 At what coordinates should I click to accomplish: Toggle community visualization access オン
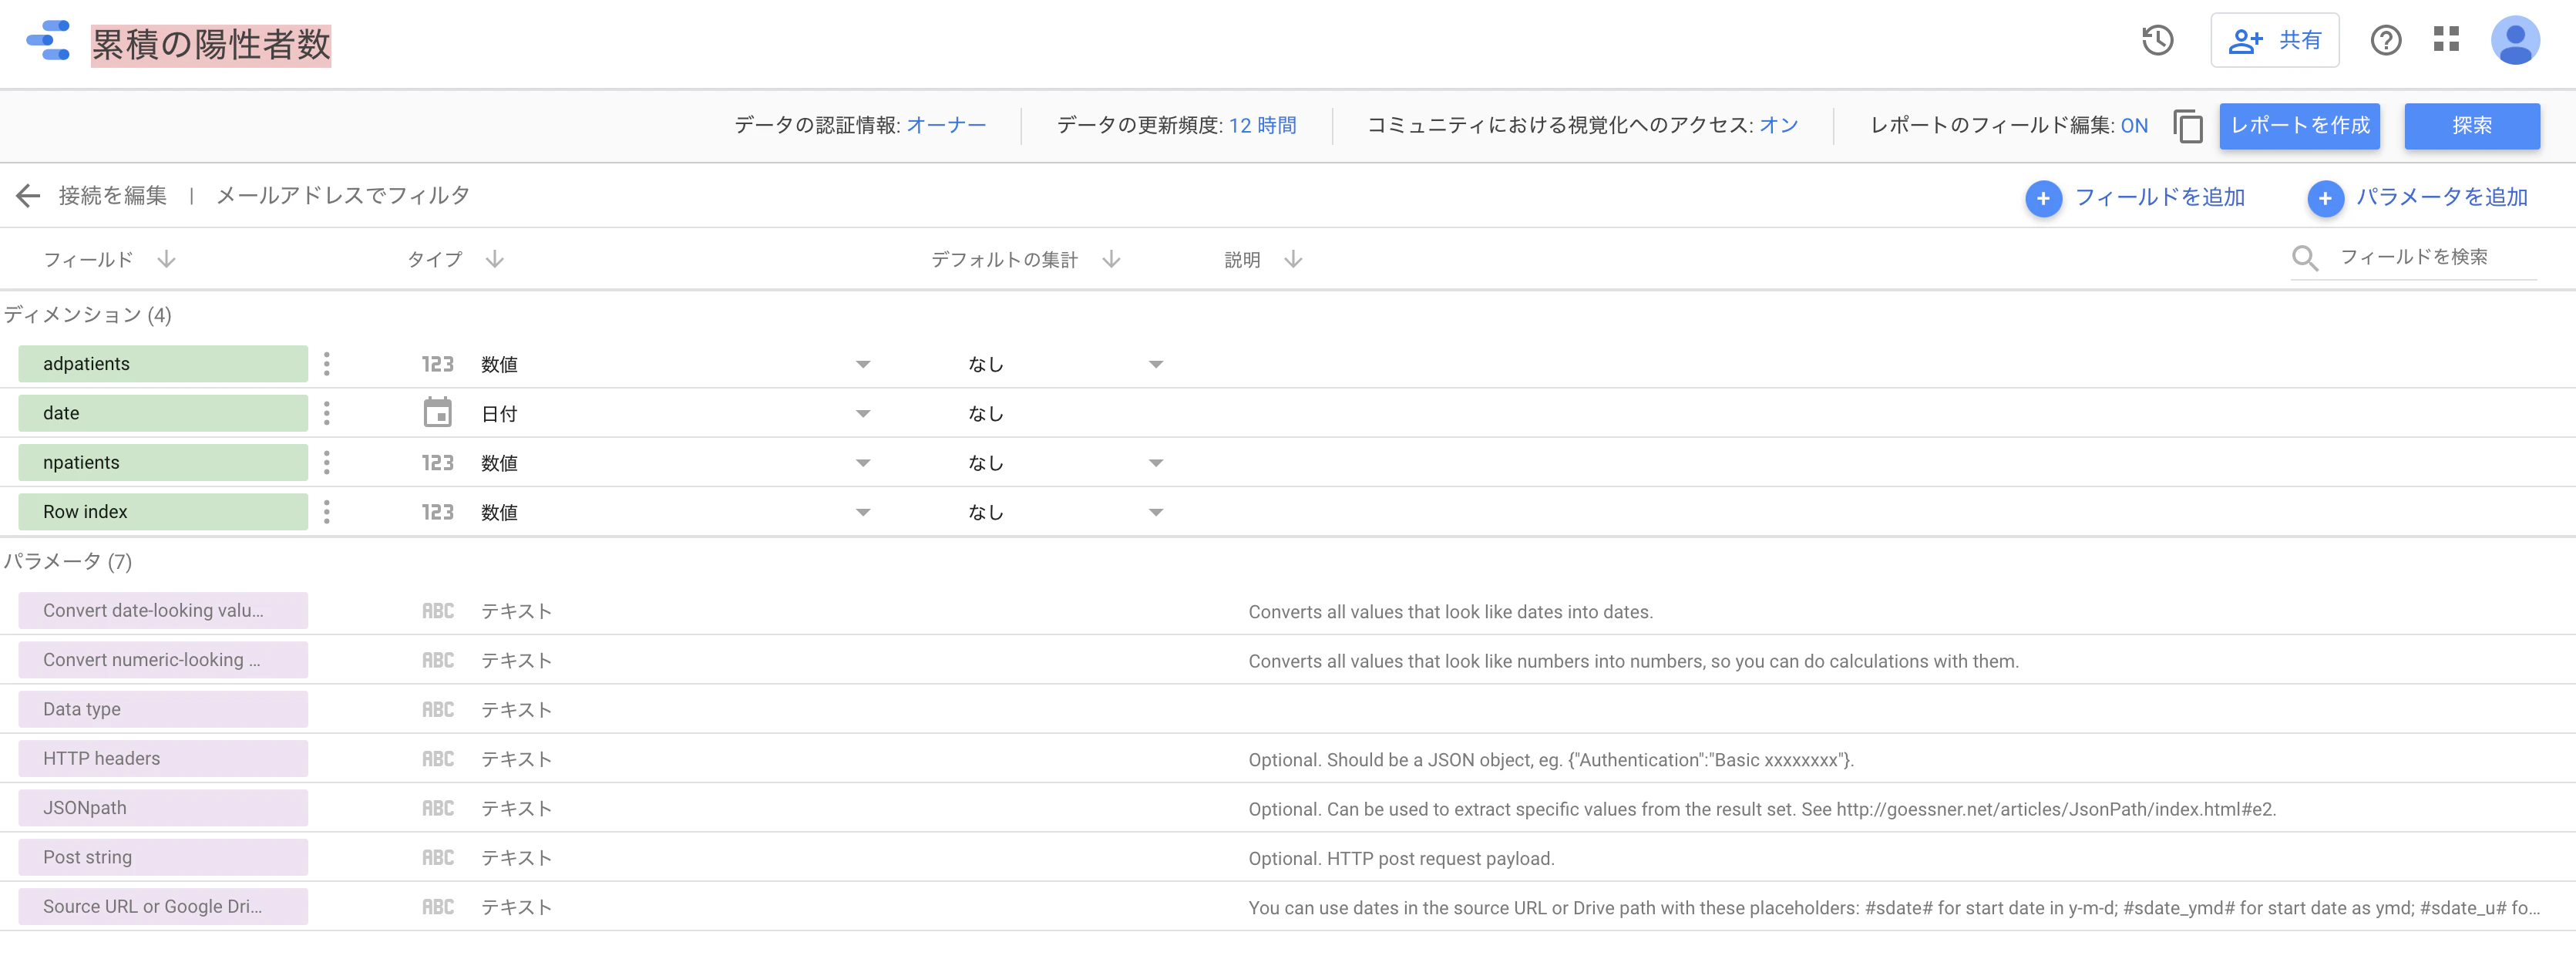(x=1778, y=125)
